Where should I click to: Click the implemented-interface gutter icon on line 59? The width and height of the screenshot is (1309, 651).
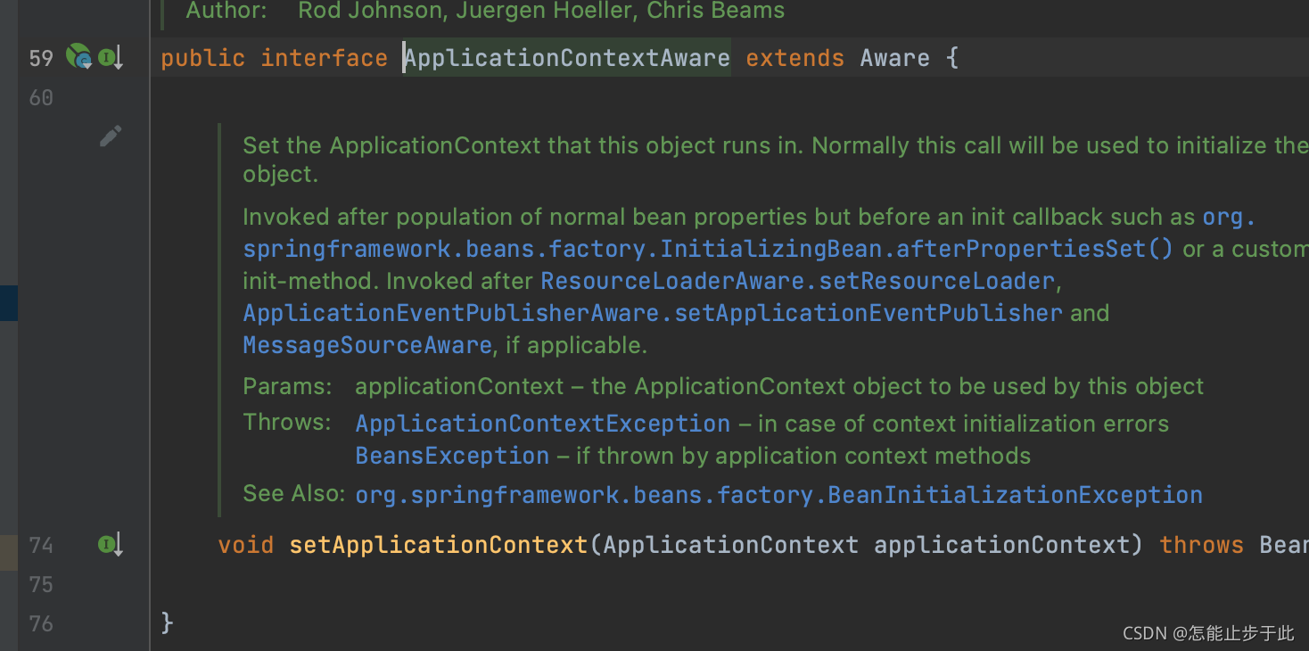pos(110,58)
